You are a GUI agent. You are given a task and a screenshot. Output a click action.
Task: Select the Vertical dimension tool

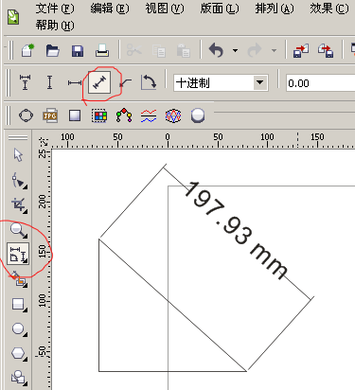pos(49,82)
